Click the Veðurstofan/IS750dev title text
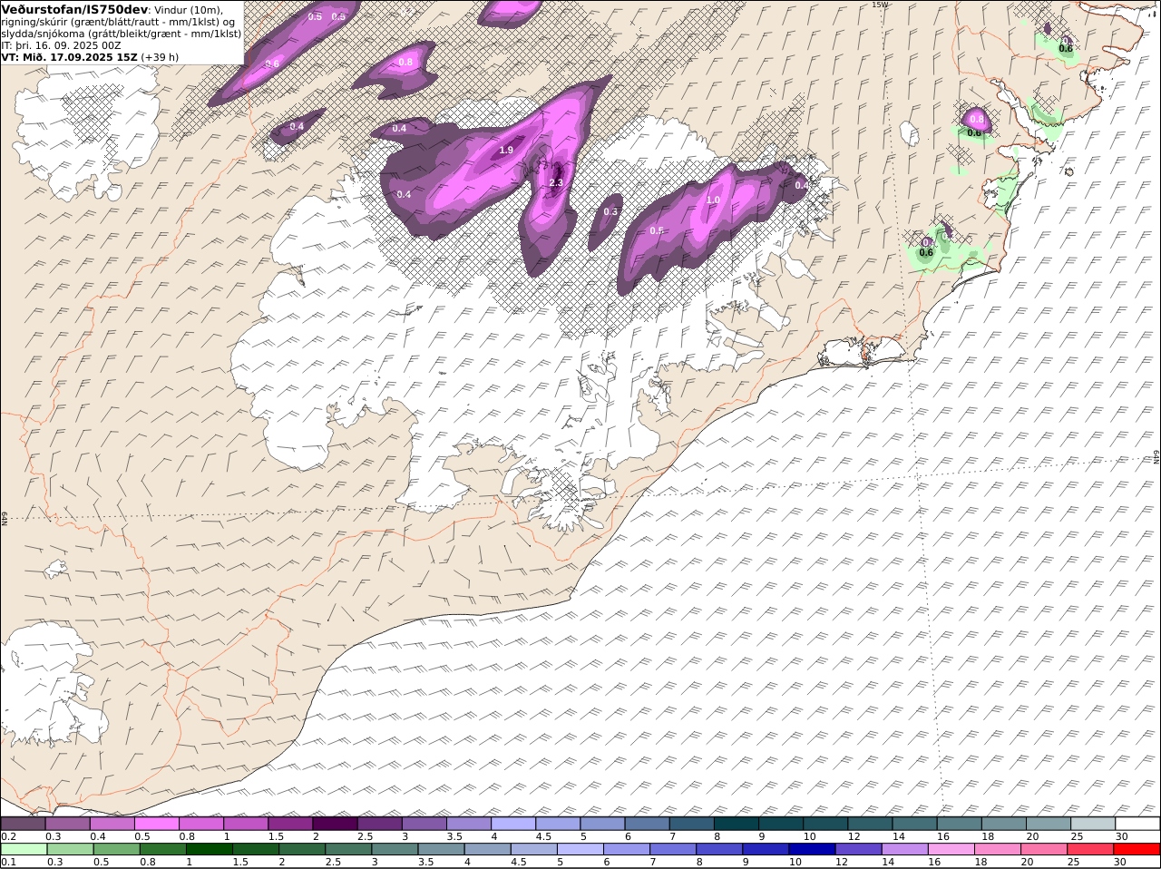This screenshot has width=1161, height=869. tap(75, 9)
